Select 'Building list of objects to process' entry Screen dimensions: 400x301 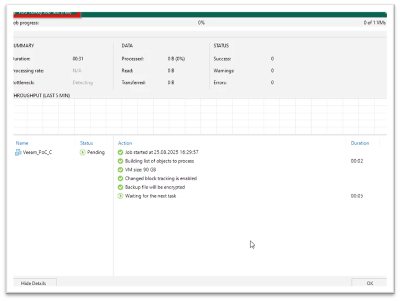point(159,161)
